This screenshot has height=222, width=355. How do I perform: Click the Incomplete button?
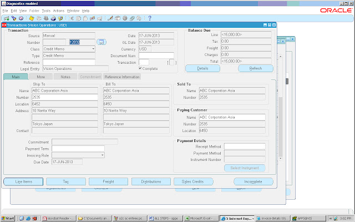click(253, 181)
